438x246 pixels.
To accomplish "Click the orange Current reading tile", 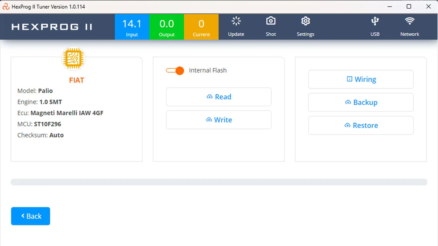I will tap(201, 27).
